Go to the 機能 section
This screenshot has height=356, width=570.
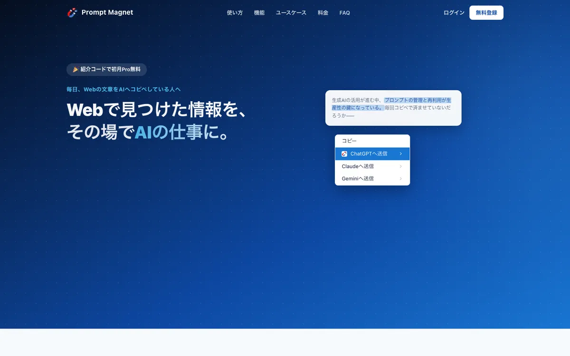(259, 13)
